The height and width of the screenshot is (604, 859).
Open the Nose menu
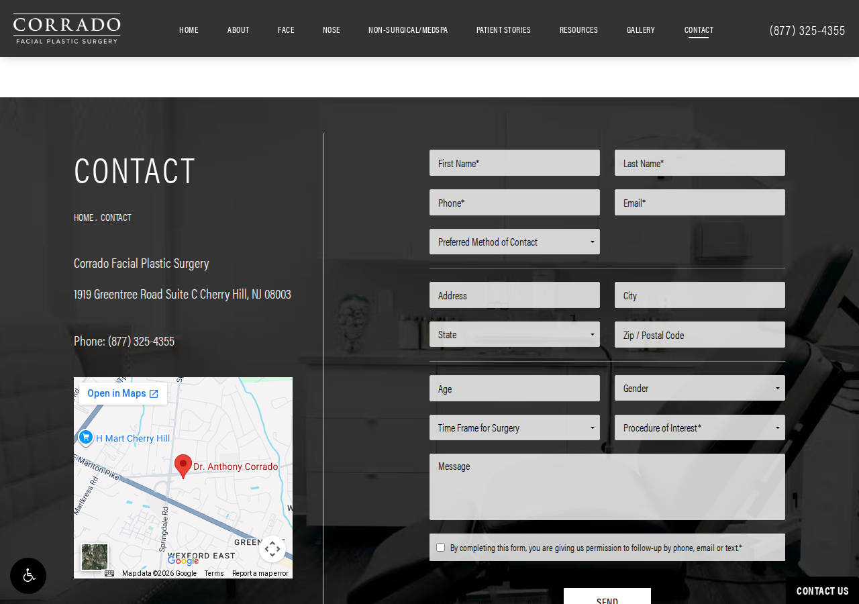[x=332, y=30]
